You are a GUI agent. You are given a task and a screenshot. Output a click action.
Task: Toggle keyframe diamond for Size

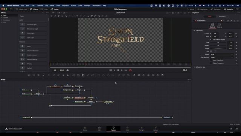click(237, 43)
